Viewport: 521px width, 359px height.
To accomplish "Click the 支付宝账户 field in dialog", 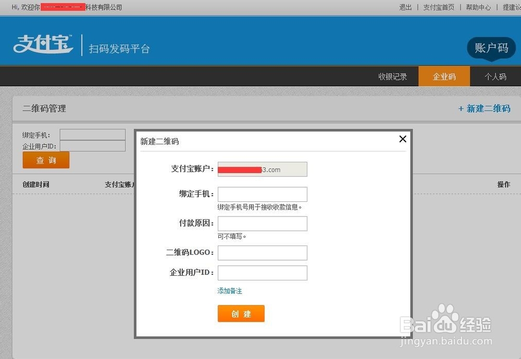I will point(263,169).
